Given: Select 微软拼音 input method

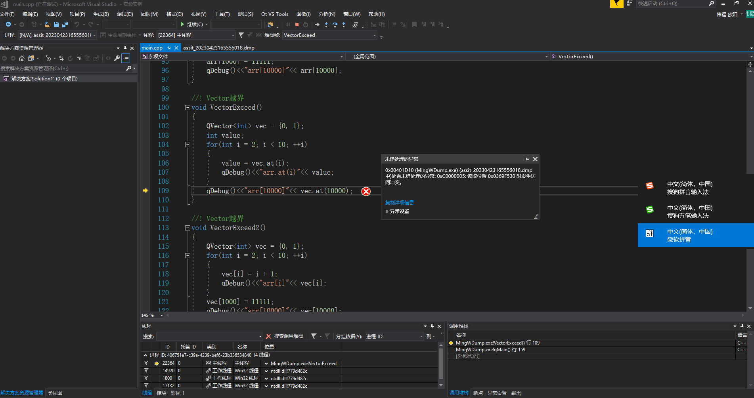Looking at the screenshot, I should pyautogui.click(x=696, y=235).
